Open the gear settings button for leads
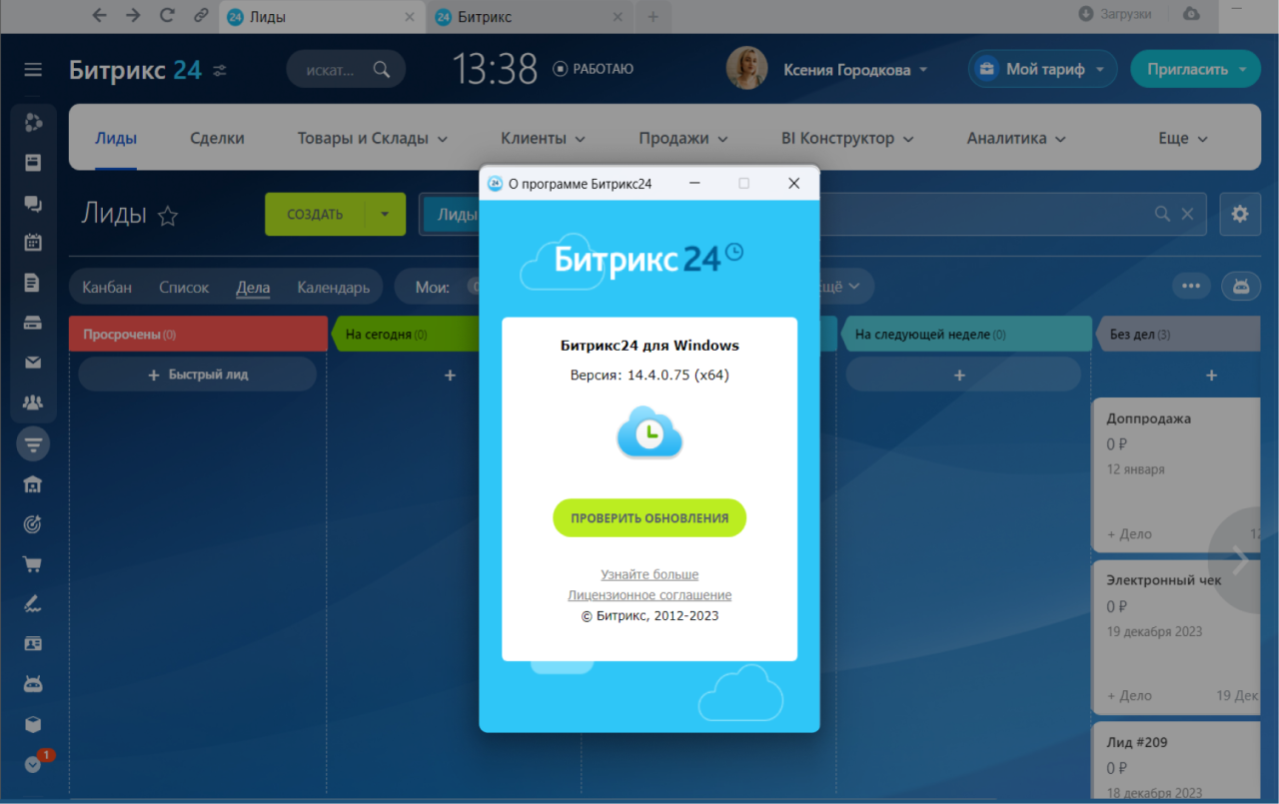 click(x=1240, y=214)
